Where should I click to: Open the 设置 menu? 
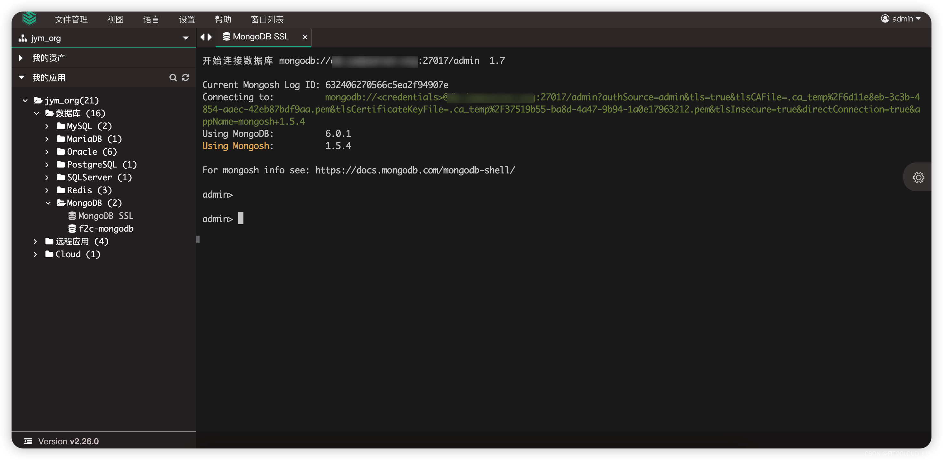pos(187,20)
